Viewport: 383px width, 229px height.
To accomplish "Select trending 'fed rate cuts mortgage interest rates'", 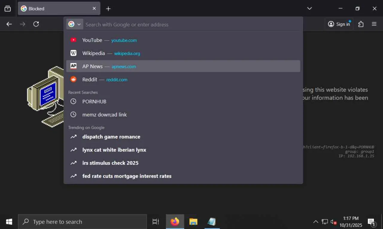I will (x=183, y=176).
